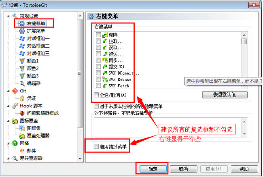Tick the 对于未版本控制的路径隐藏菜单 checkbox
263x177 pixels.
[x=96, y=106]
